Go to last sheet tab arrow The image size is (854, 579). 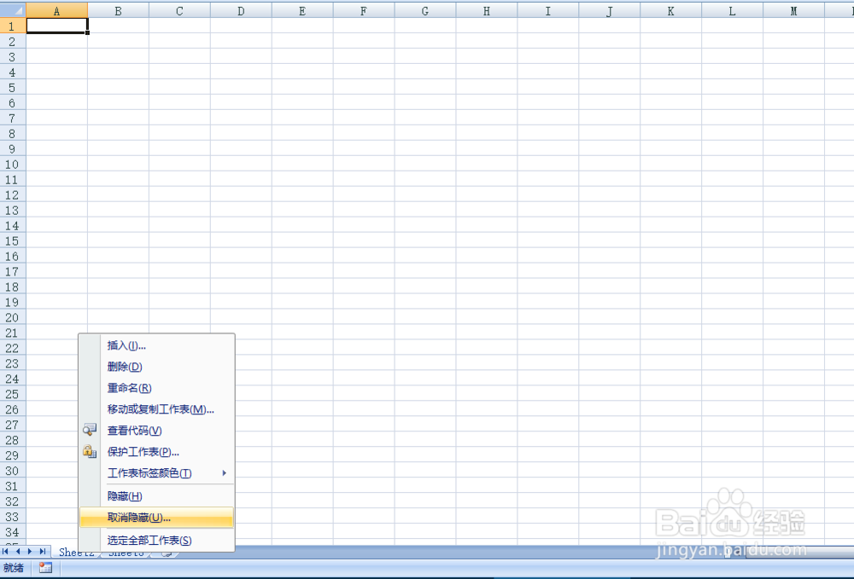coord(42,551)
